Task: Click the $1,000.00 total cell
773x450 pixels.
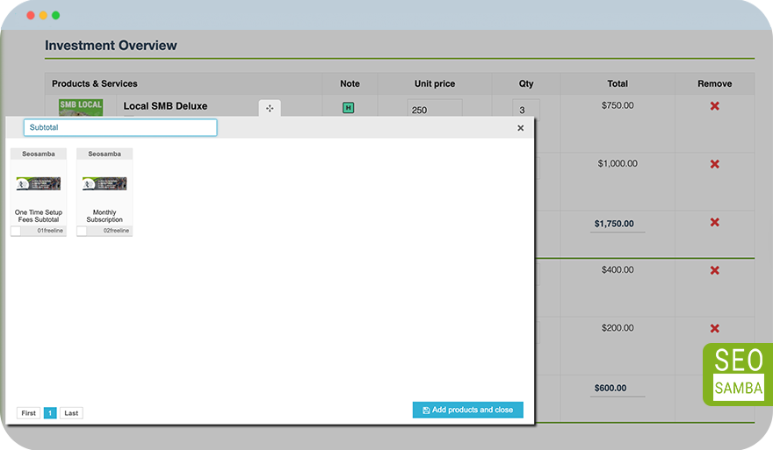Action: (618, 163)
